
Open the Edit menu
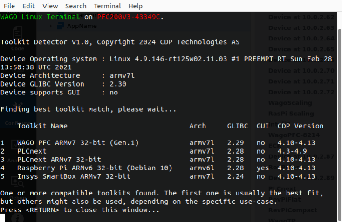click(x=28, y=6)
